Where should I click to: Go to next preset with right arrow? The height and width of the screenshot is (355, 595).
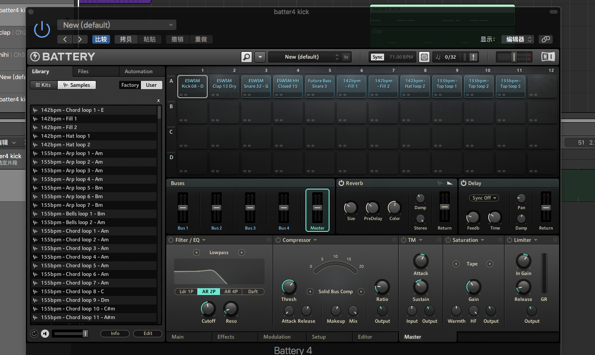(80, 40)
